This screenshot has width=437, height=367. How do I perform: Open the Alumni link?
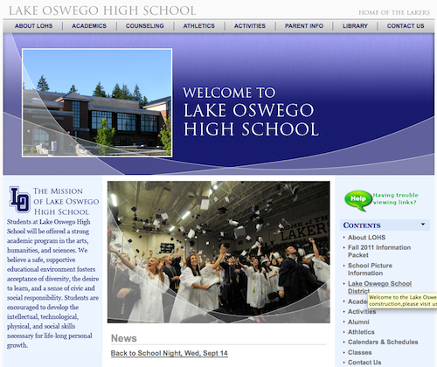pos(358,322)
